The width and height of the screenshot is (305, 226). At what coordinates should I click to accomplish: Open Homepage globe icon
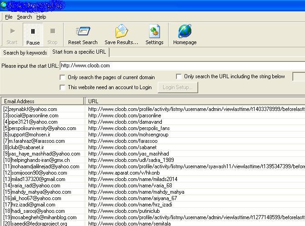(185, 31)
